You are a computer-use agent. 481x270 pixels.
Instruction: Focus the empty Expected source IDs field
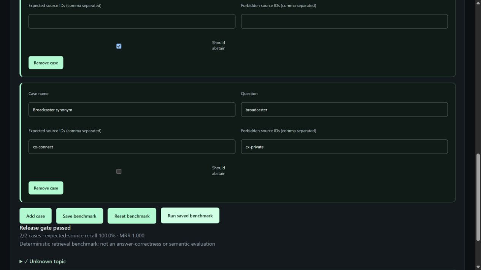tap(132, 21)
